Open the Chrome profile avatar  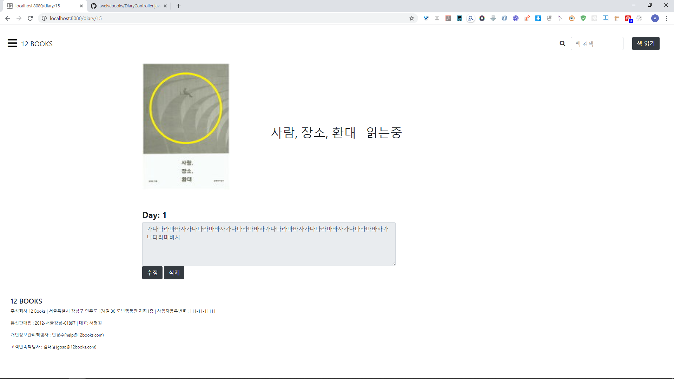(x=655, y=18)
